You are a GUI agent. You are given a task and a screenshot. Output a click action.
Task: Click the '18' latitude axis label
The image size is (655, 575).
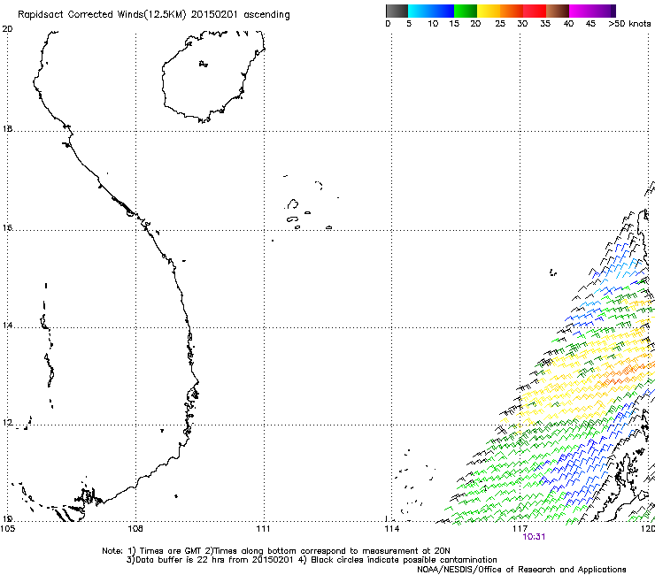click(x=7, y=128)
